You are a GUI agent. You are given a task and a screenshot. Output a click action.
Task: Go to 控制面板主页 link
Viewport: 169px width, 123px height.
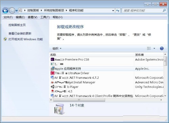[17, 25]
